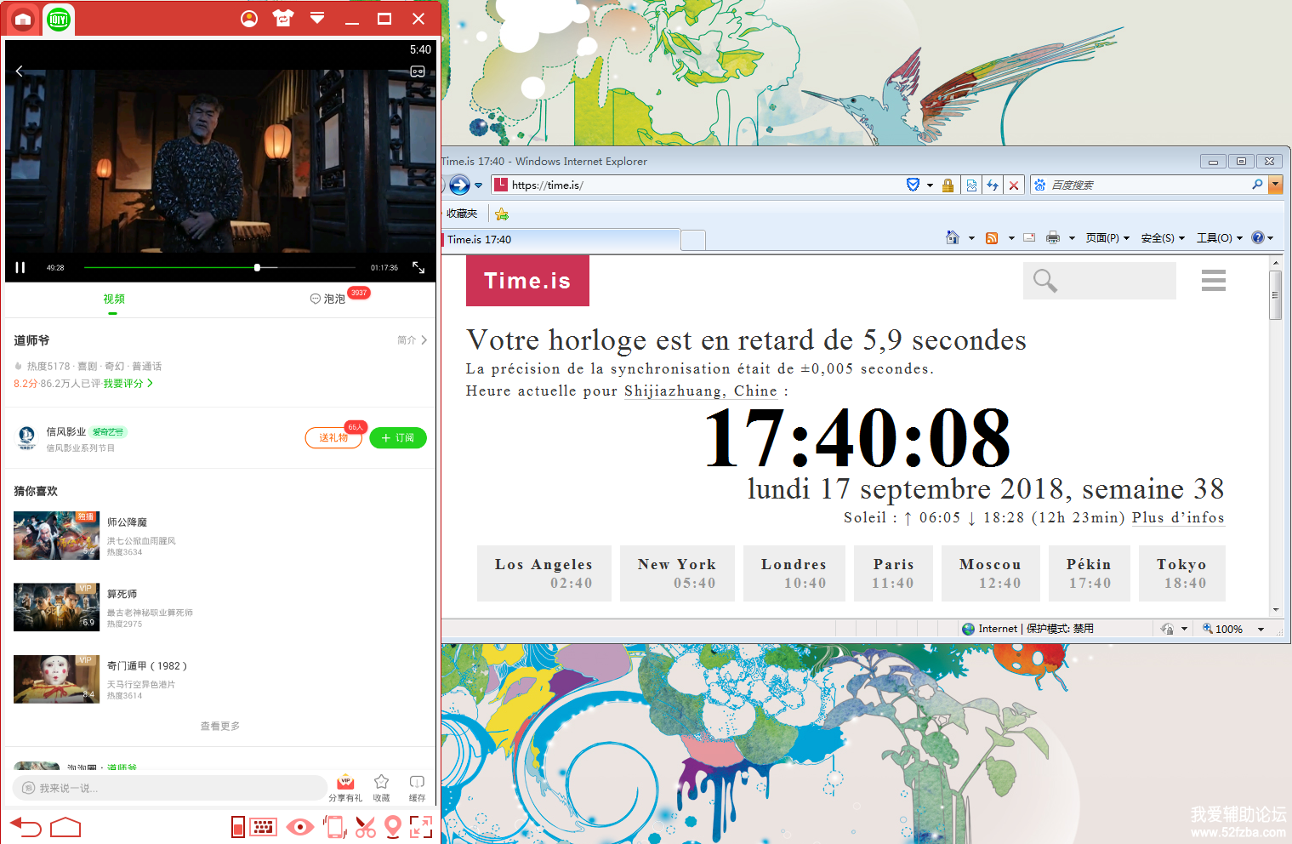This screenshot has width=1292, height=844.
Task: Open the emulator location pin tool
Action: (393, 827)
